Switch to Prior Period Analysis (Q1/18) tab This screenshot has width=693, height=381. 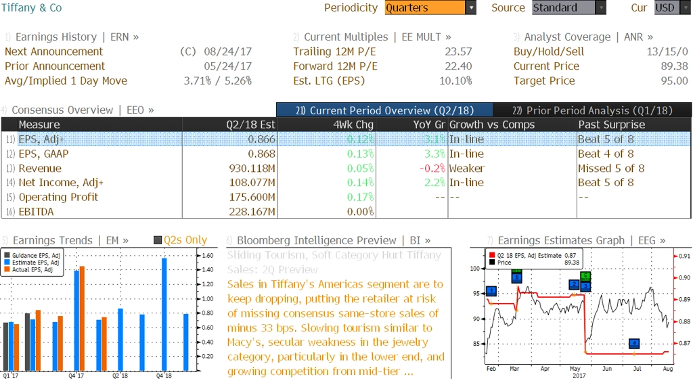coord(592,110)
